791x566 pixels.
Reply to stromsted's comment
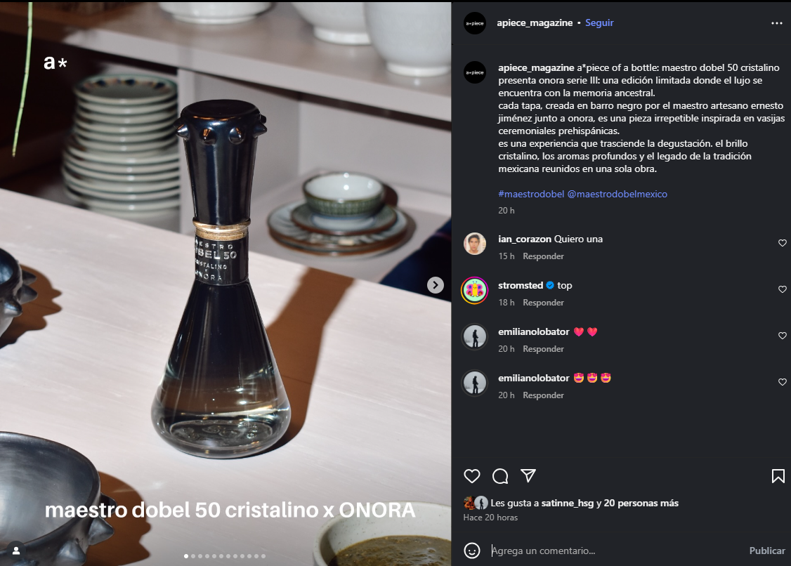[x=543, y=303]
